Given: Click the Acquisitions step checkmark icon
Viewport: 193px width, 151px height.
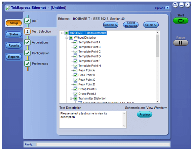Looking at the screenshot, I should tap(27, 42).
